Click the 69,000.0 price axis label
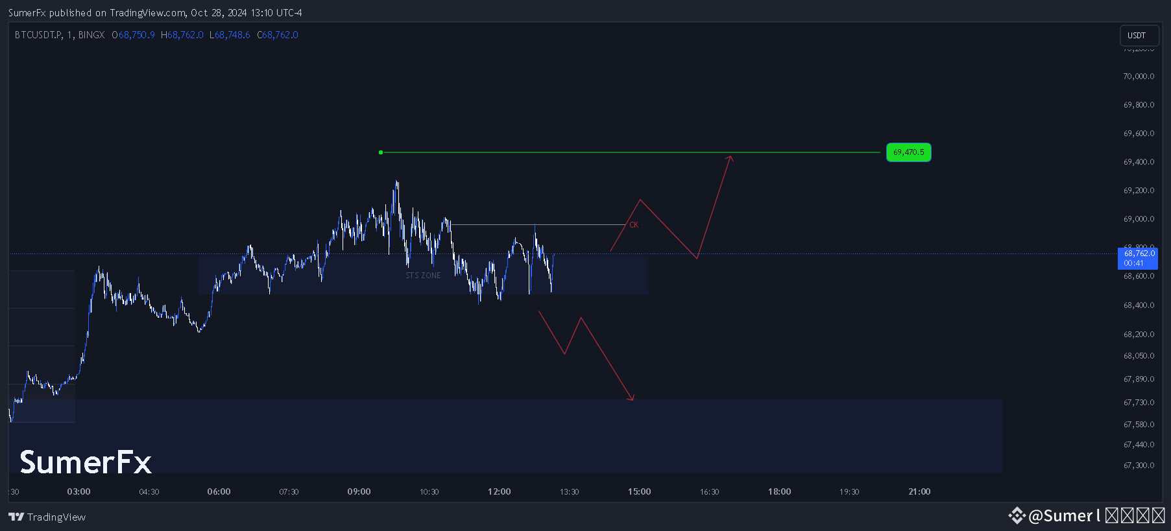Viewport: 1171px width, 531px height. [x=1139, y=219]
